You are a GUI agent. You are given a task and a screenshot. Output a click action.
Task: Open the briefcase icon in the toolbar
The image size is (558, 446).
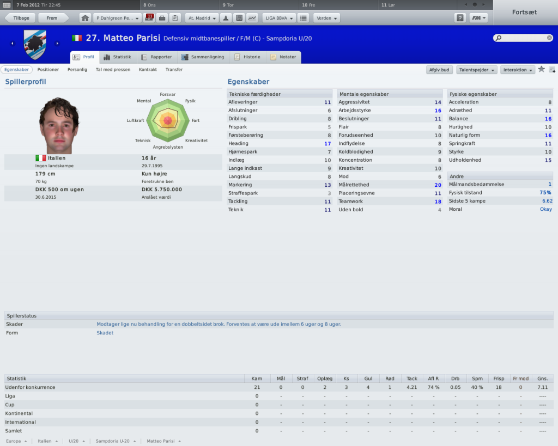(162, 18)
